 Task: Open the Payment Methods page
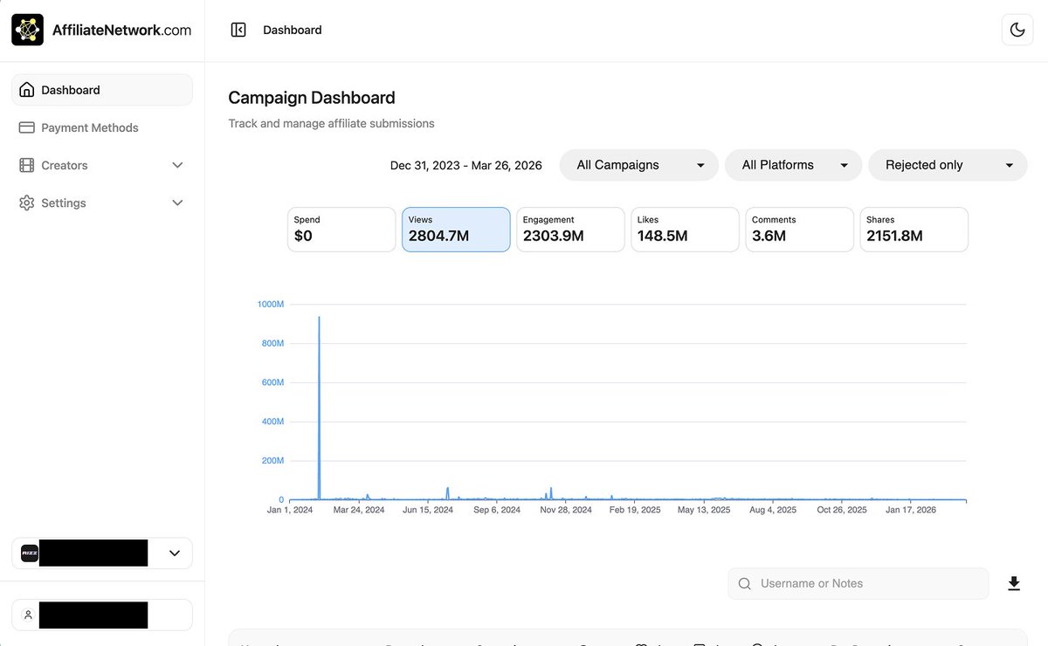click(90, 127)
